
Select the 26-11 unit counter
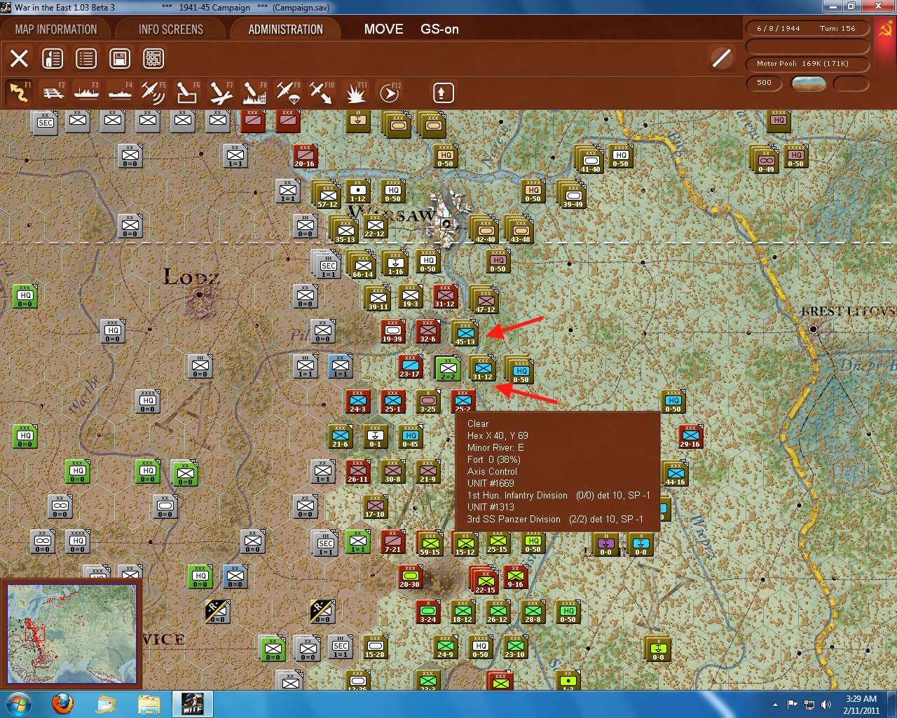tap(357, 472)
